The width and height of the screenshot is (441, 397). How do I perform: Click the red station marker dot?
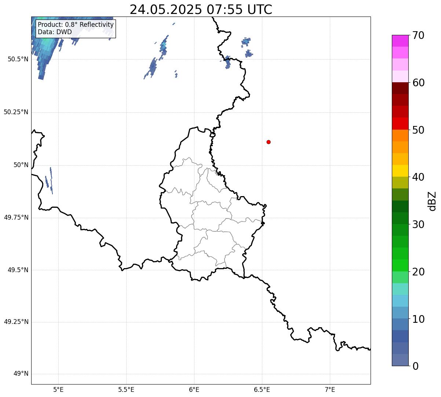269,142
